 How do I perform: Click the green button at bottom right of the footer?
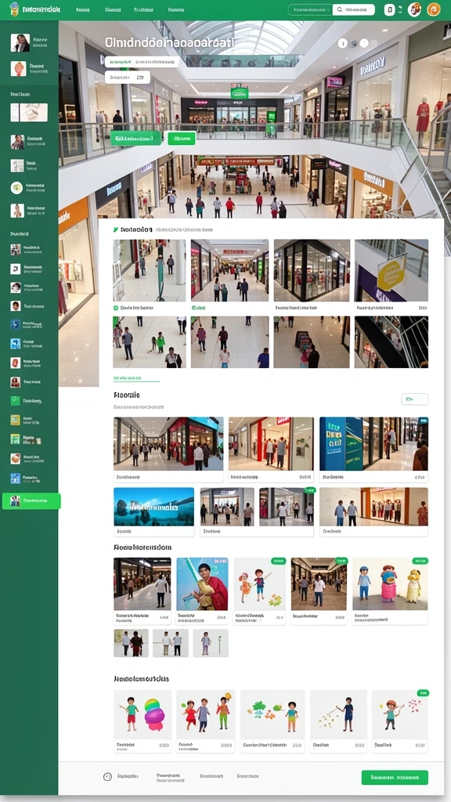395,778
